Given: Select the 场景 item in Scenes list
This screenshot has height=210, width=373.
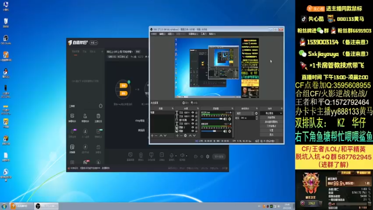Looking at the screenshot, I should (x=162, y=112).
